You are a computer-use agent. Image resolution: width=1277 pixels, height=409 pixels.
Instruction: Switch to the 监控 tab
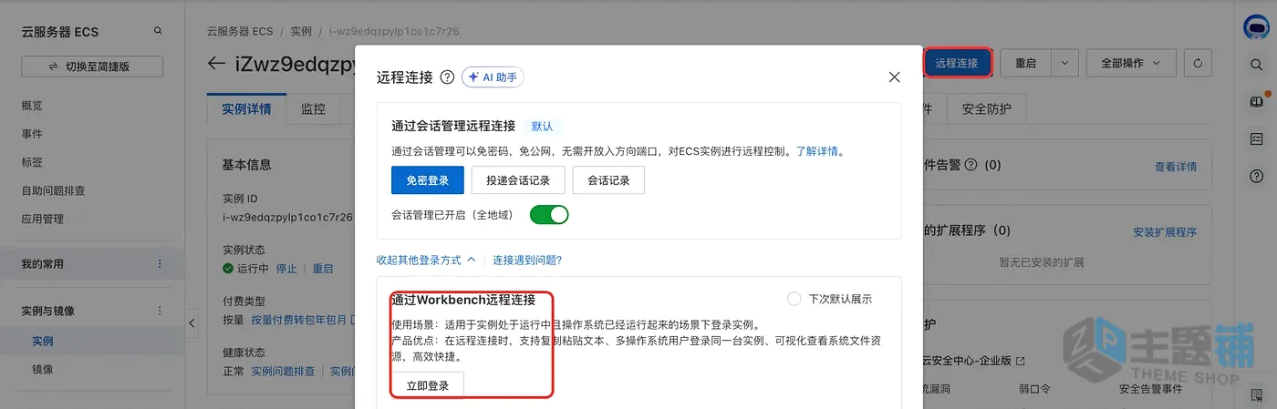click(313, 109)
